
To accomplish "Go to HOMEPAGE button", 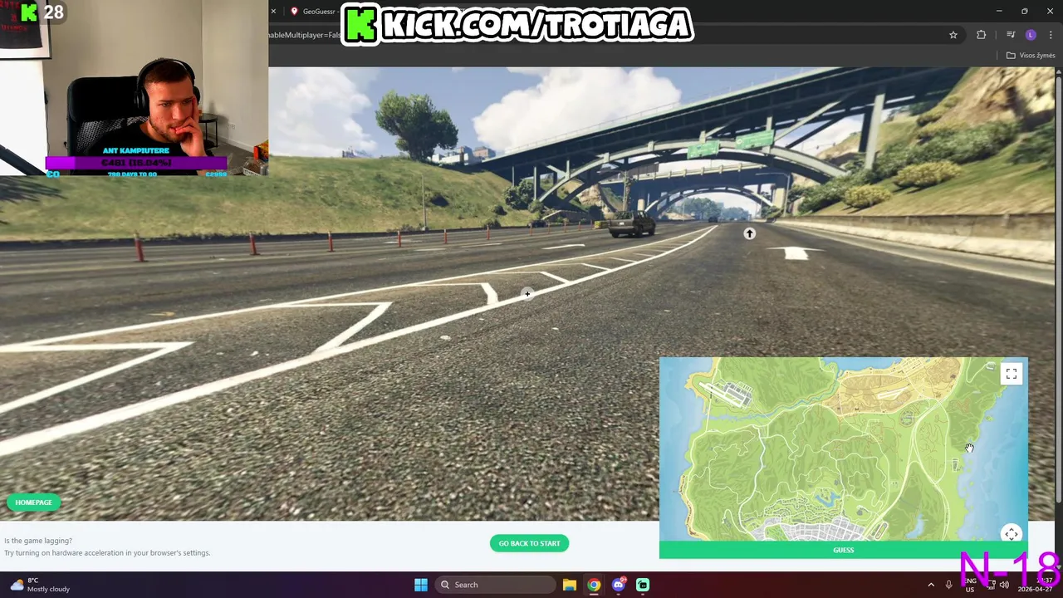I will [x=33, y=502].
